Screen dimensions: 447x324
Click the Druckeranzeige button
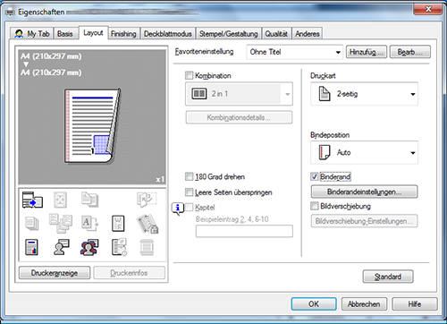click(x=55, y=273)
